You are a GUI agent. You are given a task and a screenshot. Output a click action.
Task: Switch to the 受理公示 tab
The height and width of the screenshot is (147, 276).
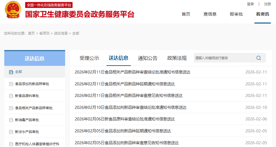89,58
